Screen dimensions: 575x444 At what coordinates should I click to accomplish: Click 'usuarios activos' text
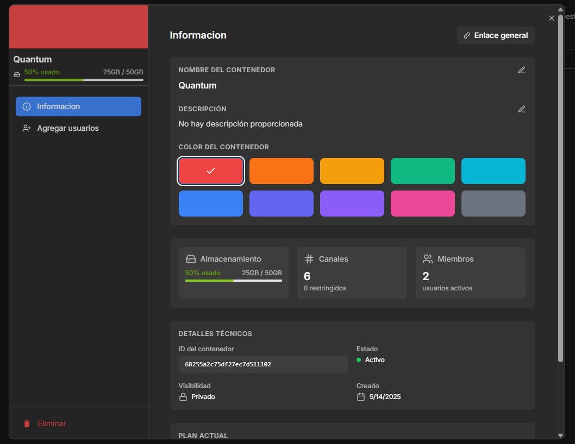(x=447, y=288)
